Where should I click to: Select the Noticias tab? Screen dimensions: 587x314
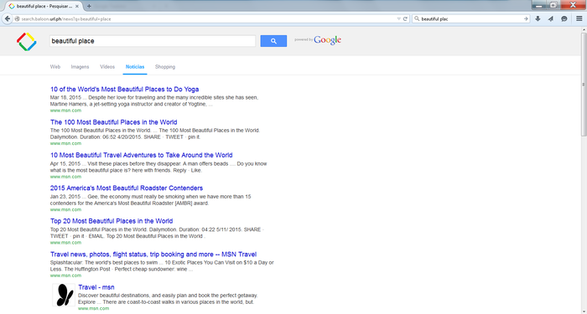click(135, 67)
